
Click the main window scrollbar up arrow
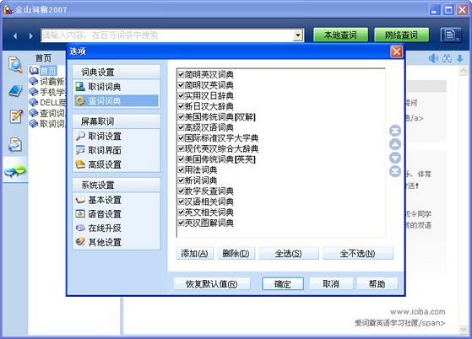[x=463, y=71]
